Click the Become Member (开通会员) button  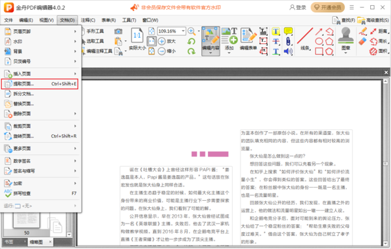(327, 7)
